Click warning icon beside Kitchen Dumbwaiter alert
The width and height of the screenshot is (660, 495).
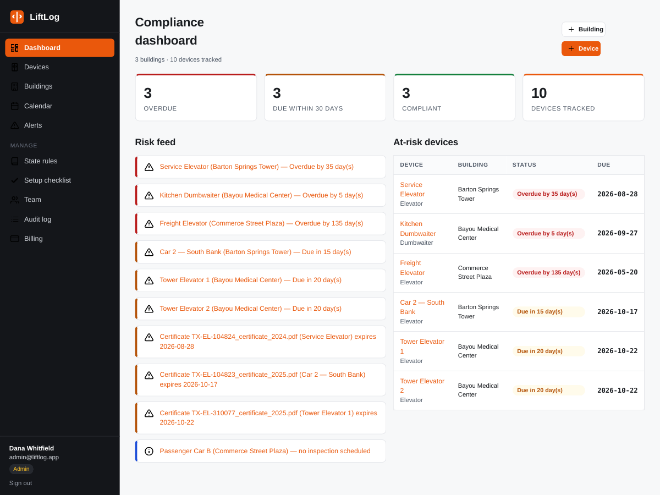click(x=149, y=195)
